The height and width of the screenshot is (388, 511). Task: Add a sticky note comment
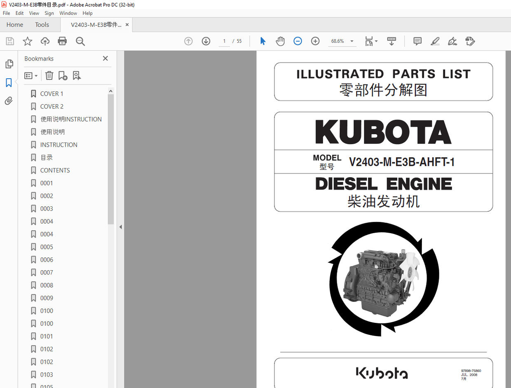click(417, 41)
